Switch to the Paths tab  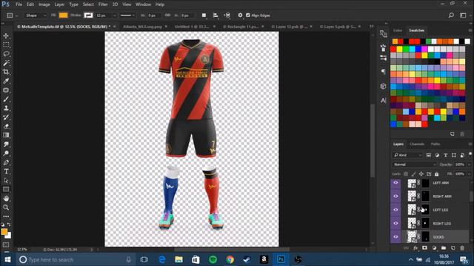pyautogui.click(x=435, y=144)
